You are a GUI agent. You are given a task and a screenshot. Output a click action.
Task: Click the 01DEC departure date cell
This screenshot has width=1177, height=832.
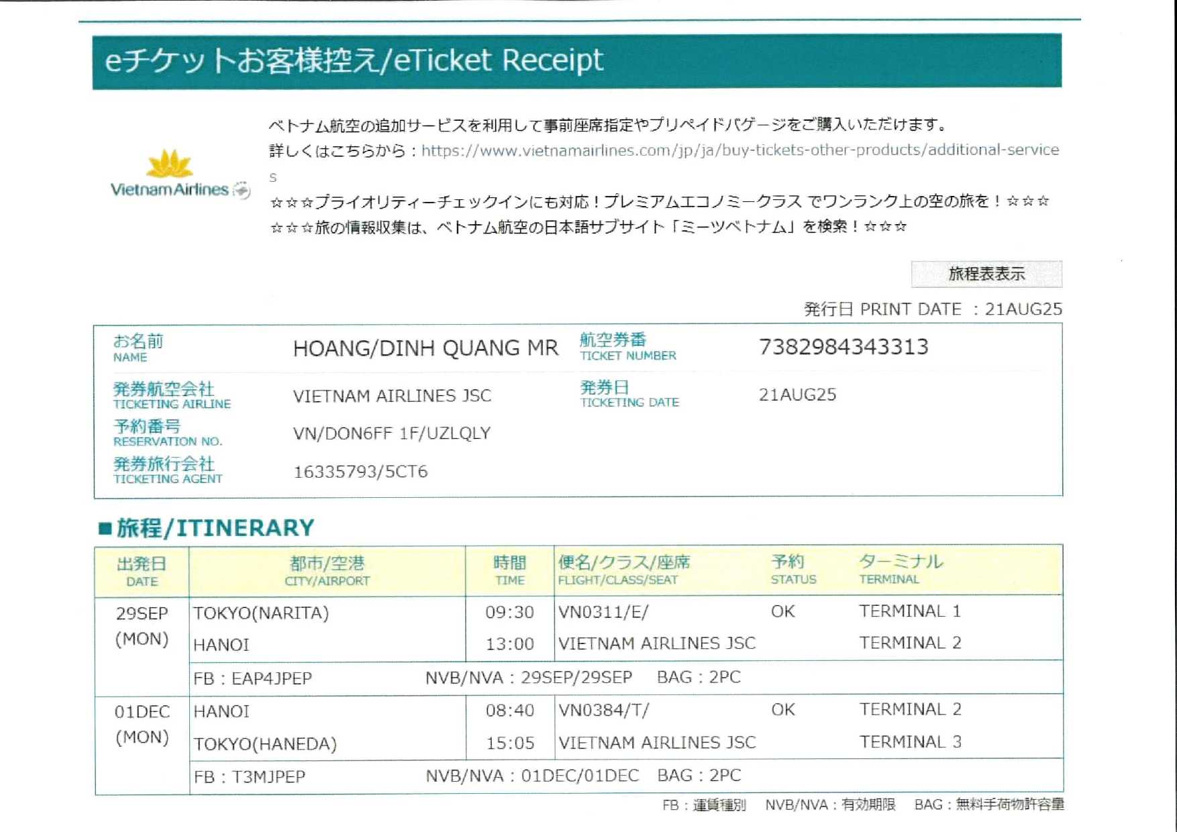tap(142, 711)
